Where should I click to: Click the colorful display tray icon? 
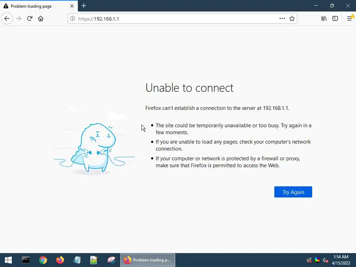[317, 260]
